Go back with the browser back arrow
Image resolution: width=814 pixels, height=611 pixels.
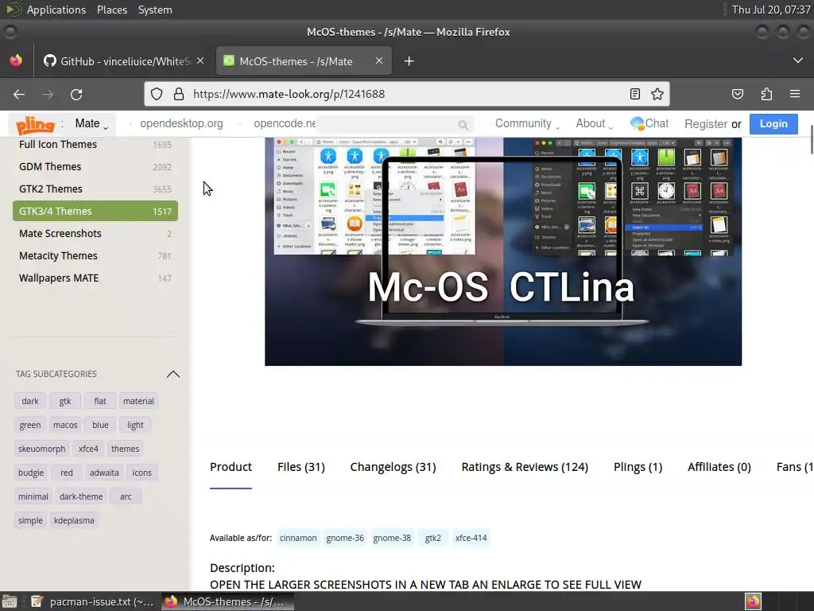(x=19, y=94)
